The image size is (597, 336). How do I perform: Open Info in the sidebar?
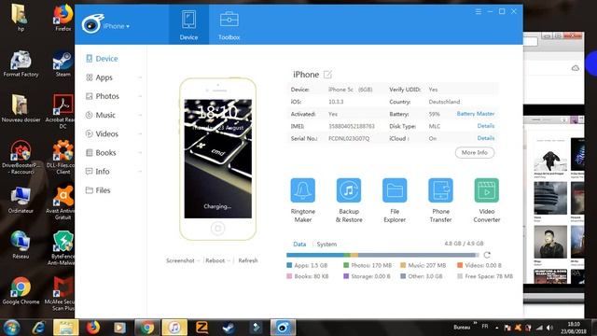[x=97, y=172]
